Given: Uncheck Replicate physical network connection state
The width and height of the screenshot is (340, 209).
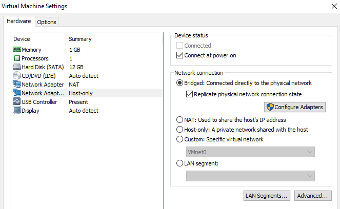Looking at the screenshot, I should [190, 94].
